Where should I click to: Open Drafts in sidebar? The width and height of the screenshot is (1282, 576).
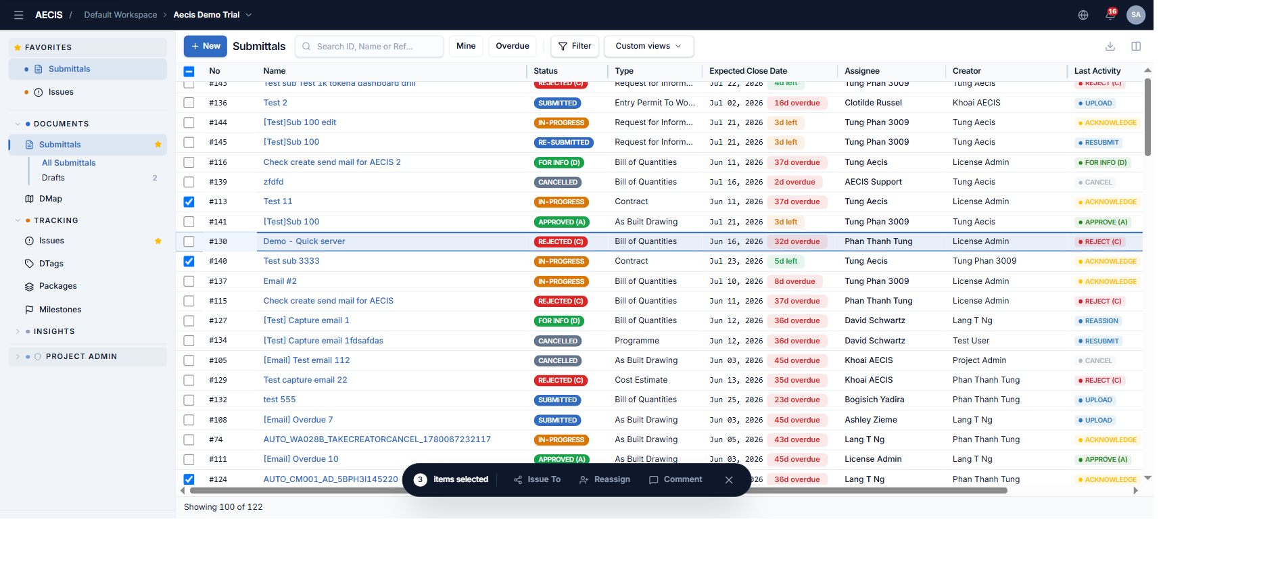pyautogui.click(x=53, y=178)
